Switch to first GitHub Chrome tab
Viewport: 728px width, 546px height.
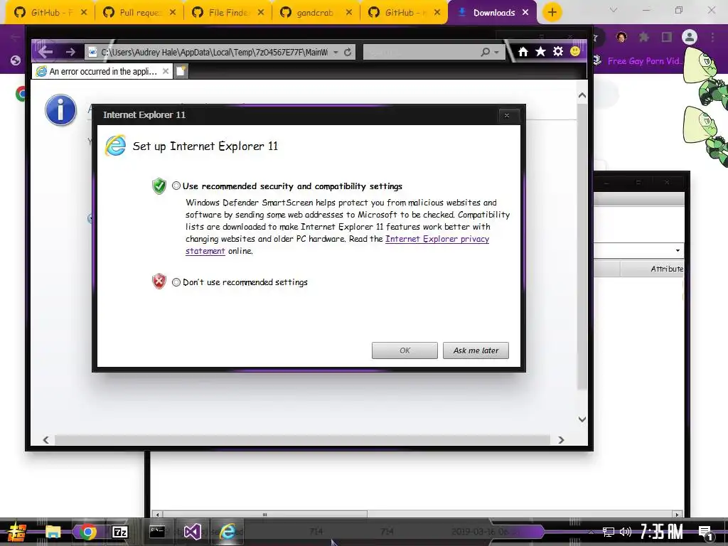point(50,13)
